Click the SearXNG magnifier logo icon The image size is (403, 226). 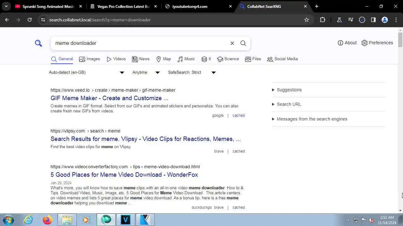[38, 43]
